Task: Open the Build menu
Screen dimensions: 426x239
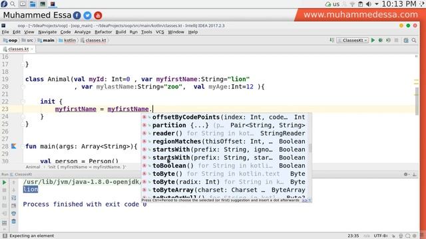Action: [120, 32]
